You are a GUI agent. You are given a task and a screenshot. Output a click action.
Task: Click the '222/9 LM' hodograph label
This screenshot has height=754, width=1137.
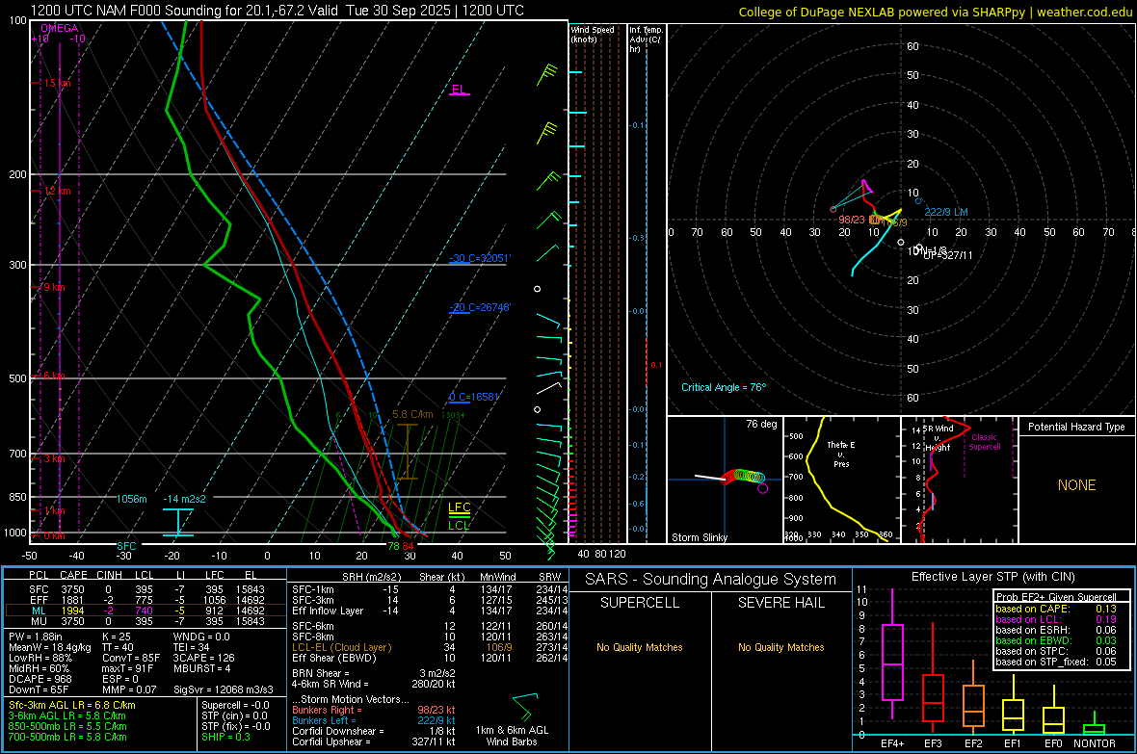pyautogui.click(x=946, y=213)
